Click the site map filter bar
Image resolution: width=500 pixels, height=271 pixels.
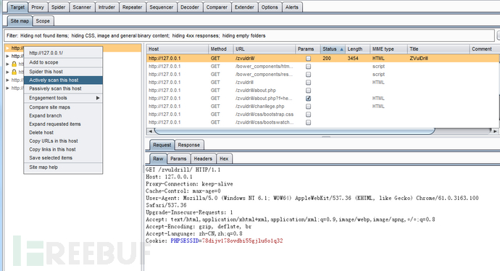tap(249, 36)
